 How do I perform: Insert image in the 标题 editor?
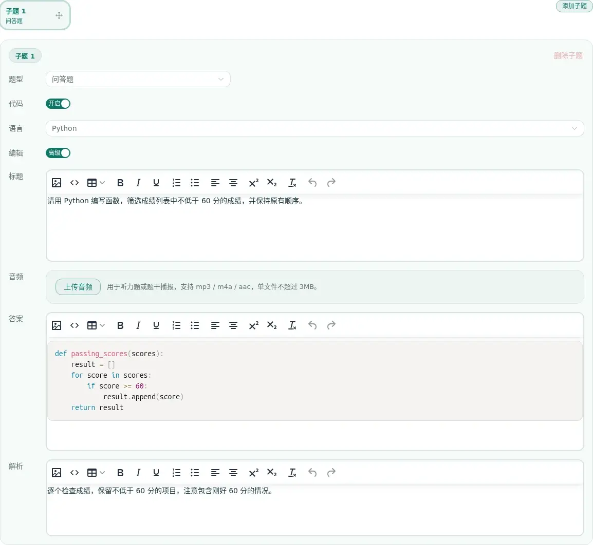[x=57, y=183]
